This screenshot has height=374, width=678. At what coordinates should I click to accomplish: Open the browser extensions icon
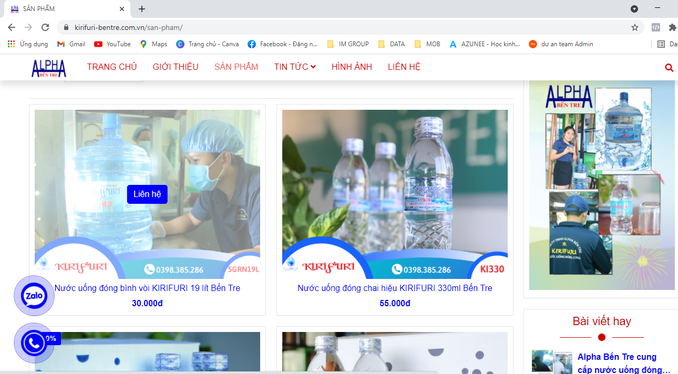click(672, 26)
